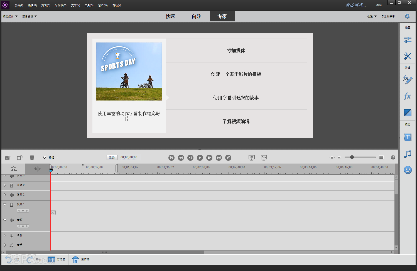Toggle the 视频 2 track film icon

(11, 185)
